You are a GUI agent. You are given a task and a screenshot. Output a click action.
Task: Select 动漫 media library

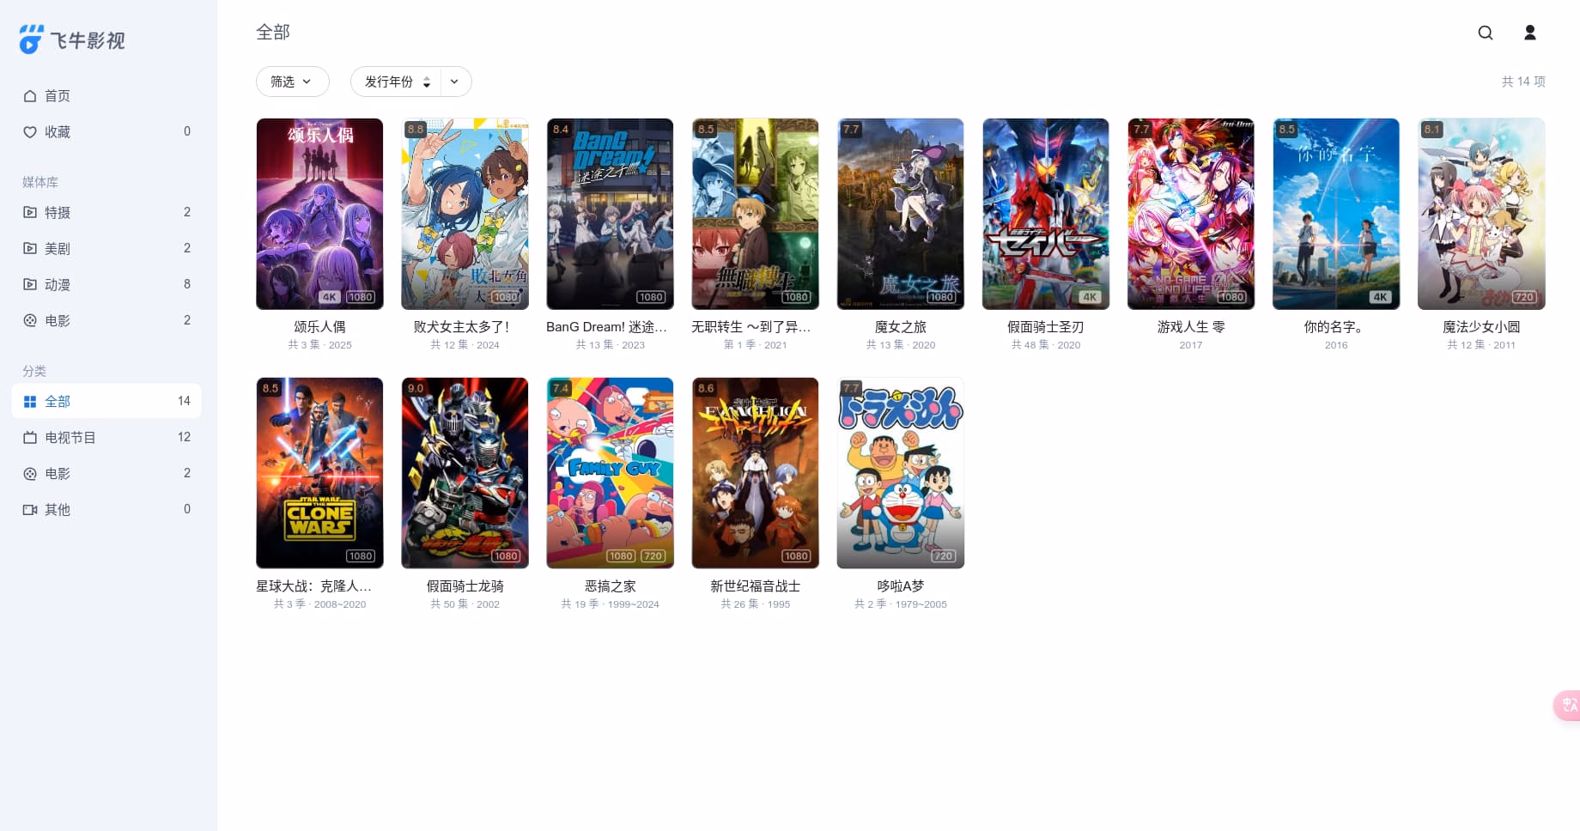pyautogui.click(x=106, y=285)
